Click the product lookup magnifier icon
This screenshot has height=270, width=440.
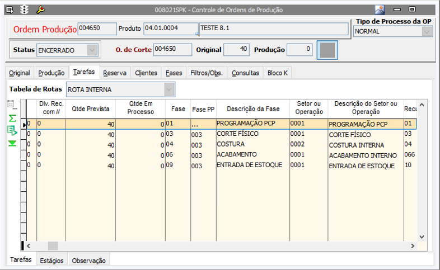point(197,34)
